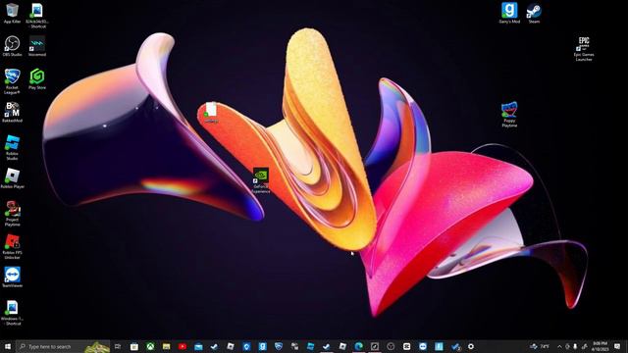Image resolution: width=628 pixels, height=353 pixels.
Task: Open the Windows shortcut image file icon
Action: click(12, 313)
